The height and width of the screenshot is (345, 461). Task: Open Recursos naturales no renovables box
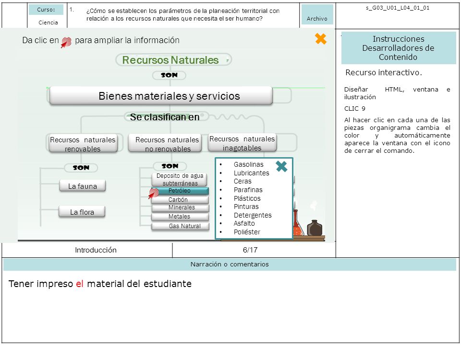[165, 144]
